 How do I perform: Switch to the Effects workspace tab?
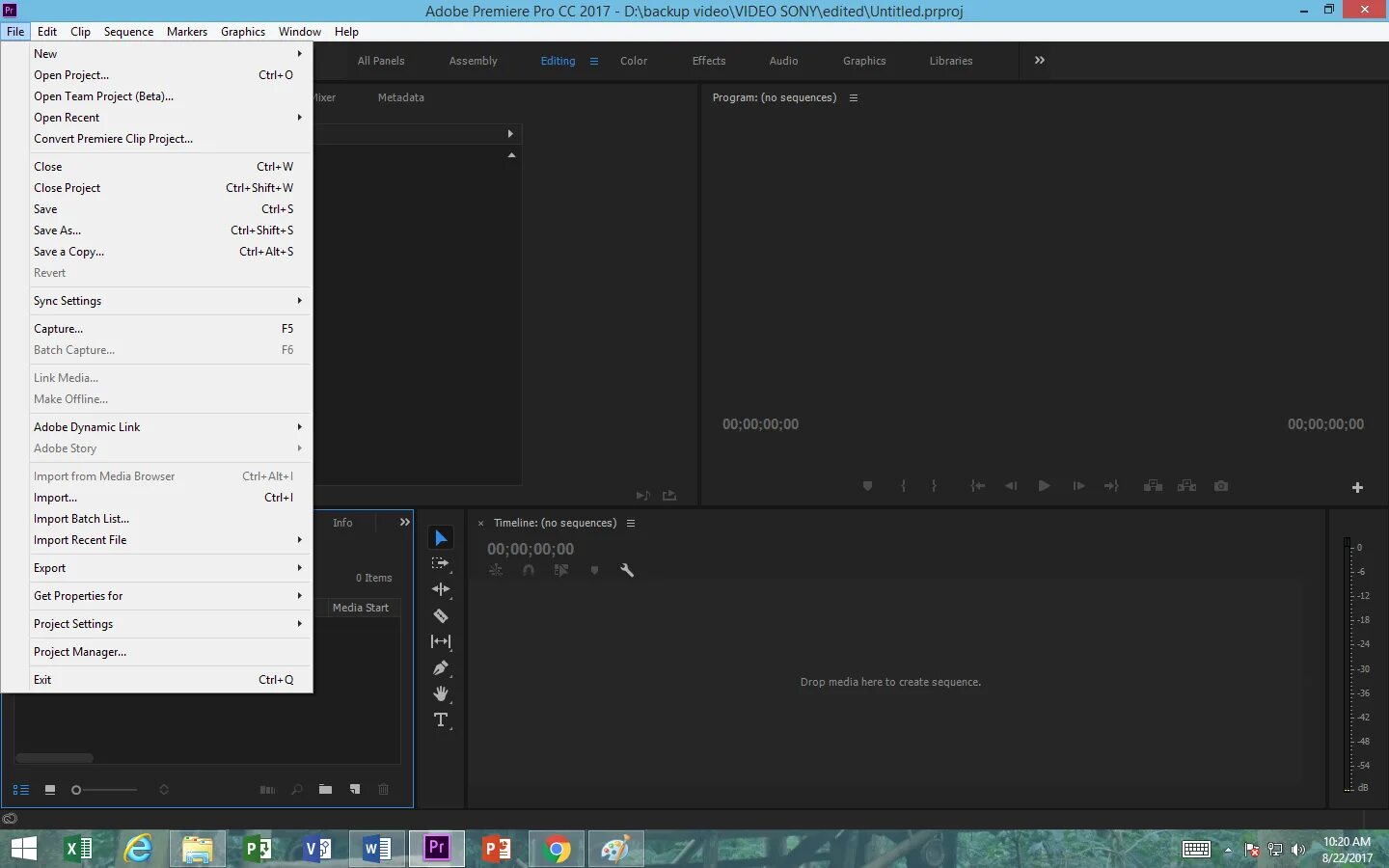[x=709, y=61]
